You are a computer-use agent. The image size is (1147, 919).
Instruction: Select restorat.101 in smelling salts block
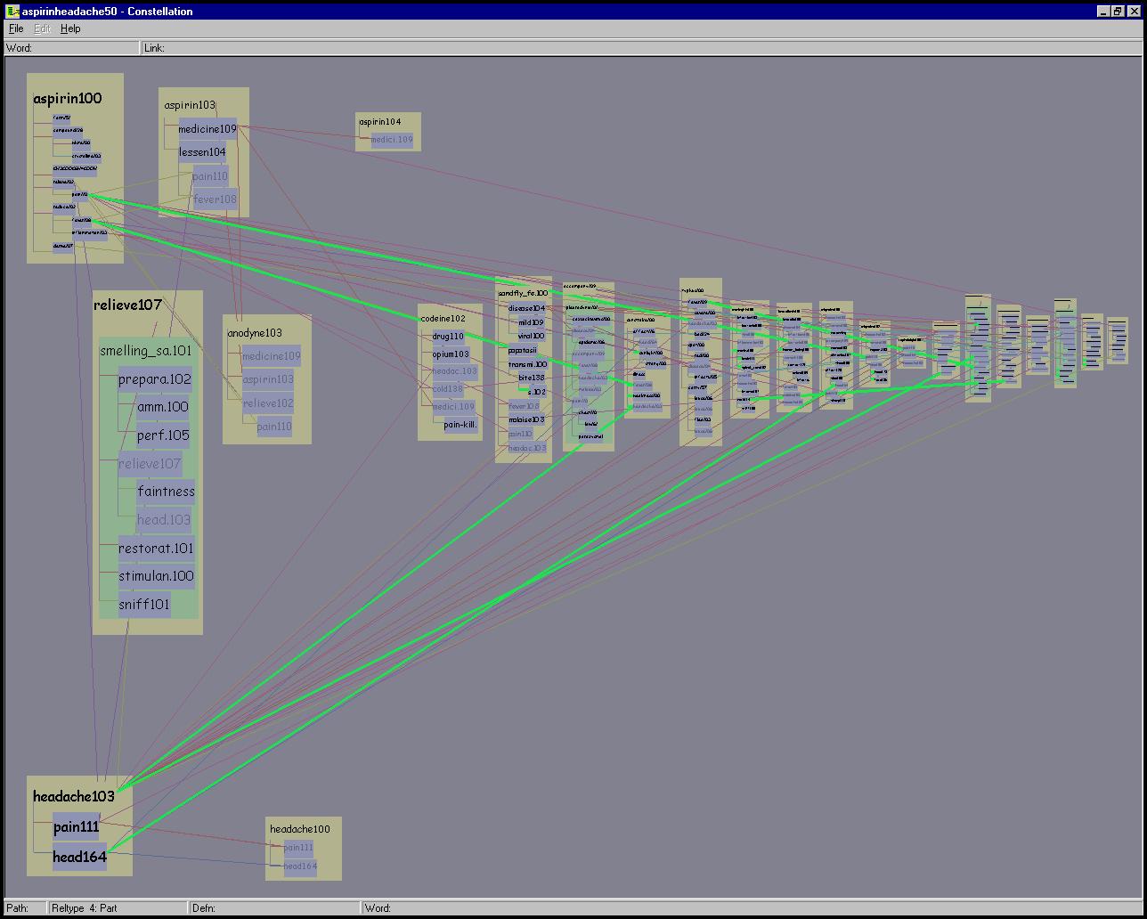pyautogui.click(x=156, y=549)
